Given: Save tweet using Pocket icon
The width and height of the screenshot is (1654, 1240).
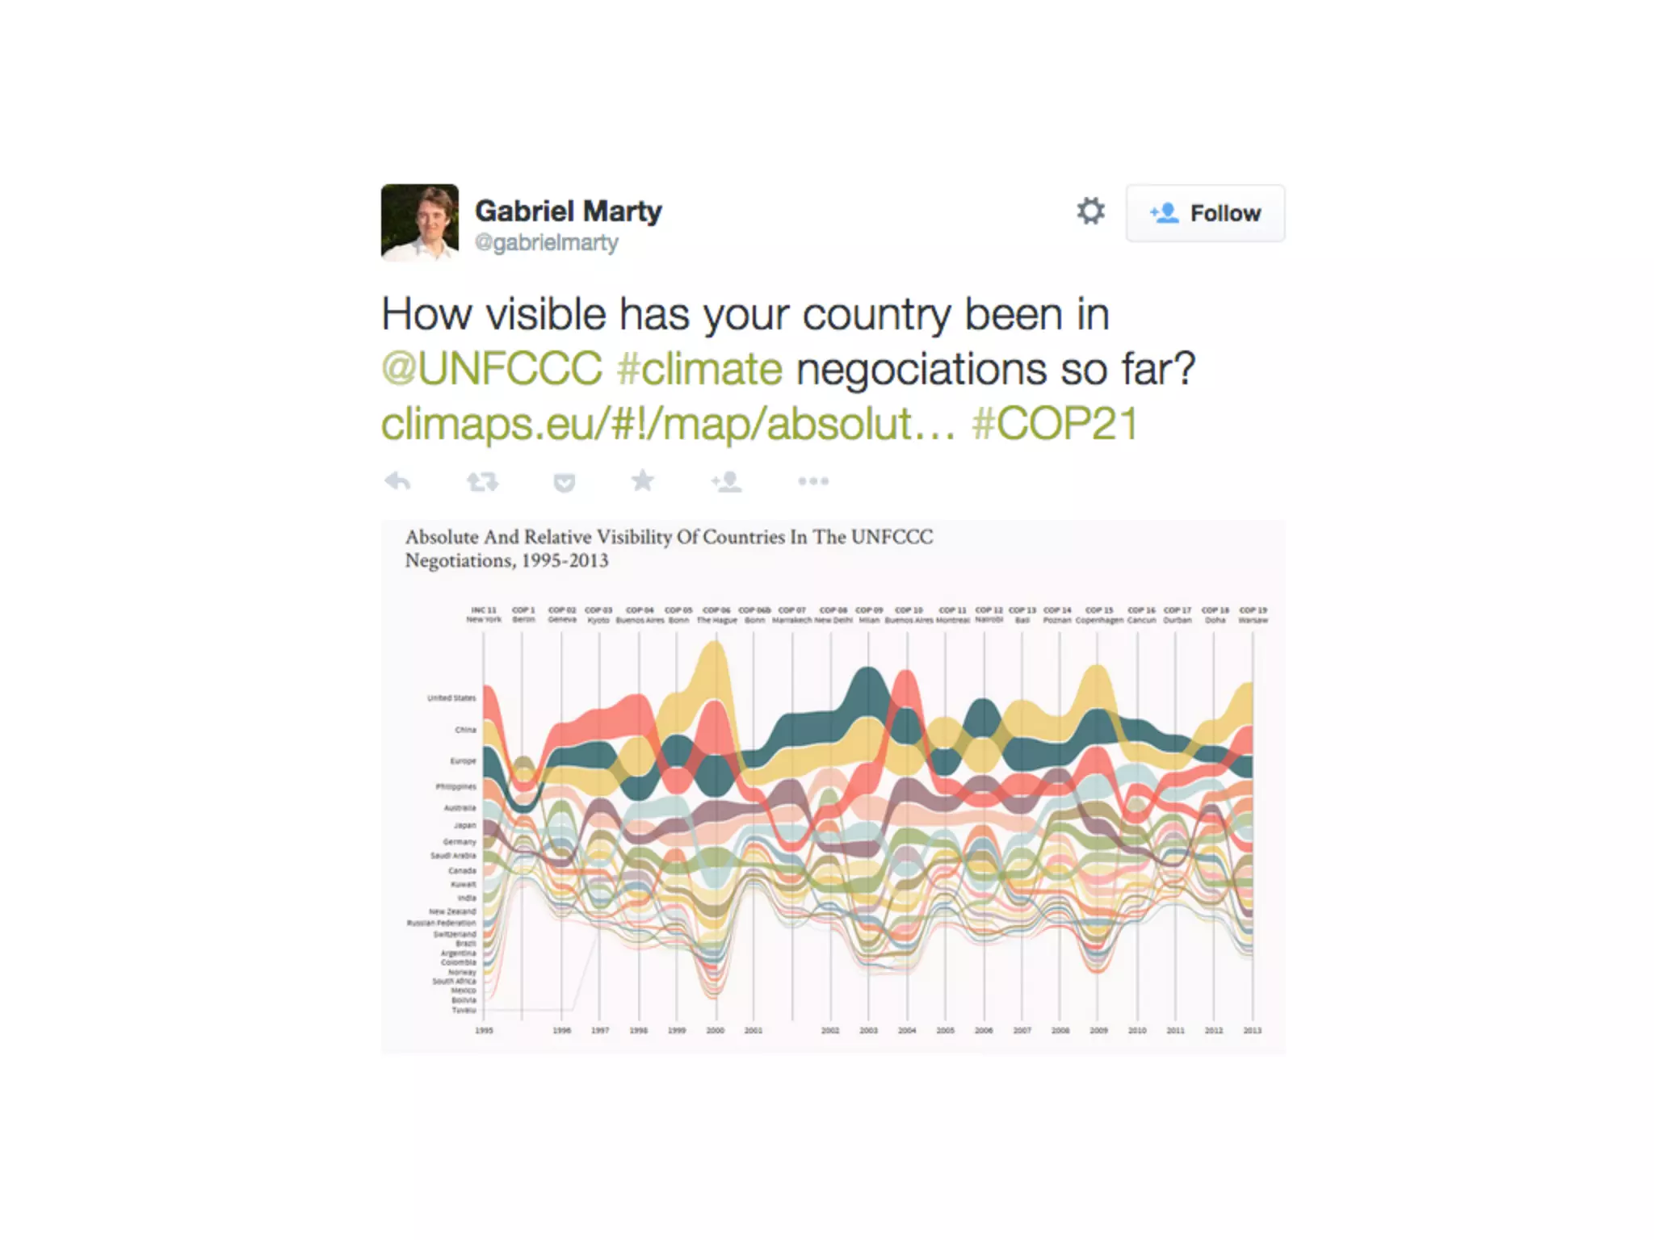Looking at the screenshot, I should click(564, 483).
